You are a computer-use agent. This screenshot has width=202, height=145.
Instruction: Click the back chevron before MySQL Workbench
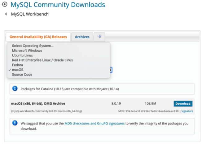click(x=6, y=14)
